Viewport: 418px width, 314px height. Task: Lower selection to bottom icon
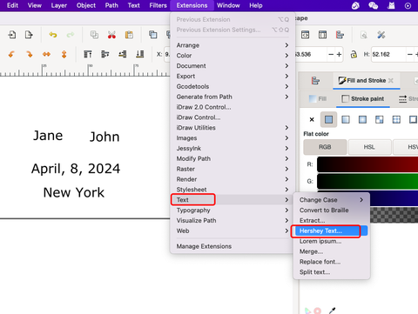click(140, 54)
